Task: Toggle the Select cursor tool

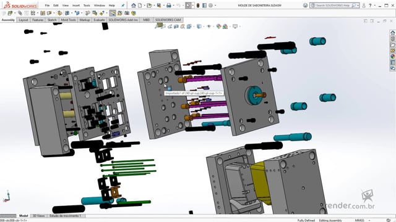Action: point(188,6)
